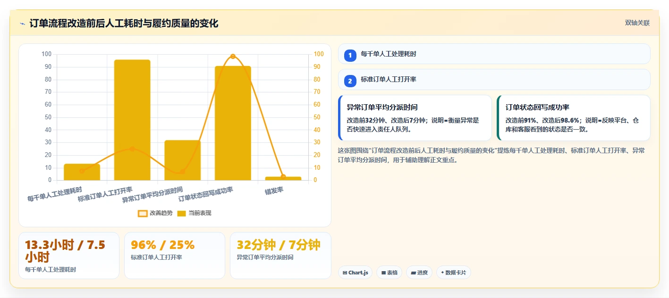
Task: Toggle the 改善趋势 legend swatch
Action: point(143,213)
